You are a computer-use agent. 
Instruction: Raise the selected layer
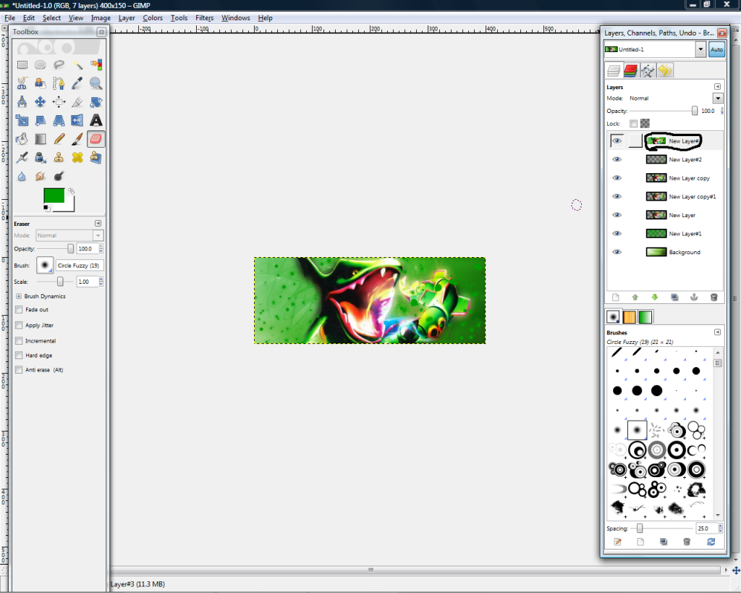point(635,298)
